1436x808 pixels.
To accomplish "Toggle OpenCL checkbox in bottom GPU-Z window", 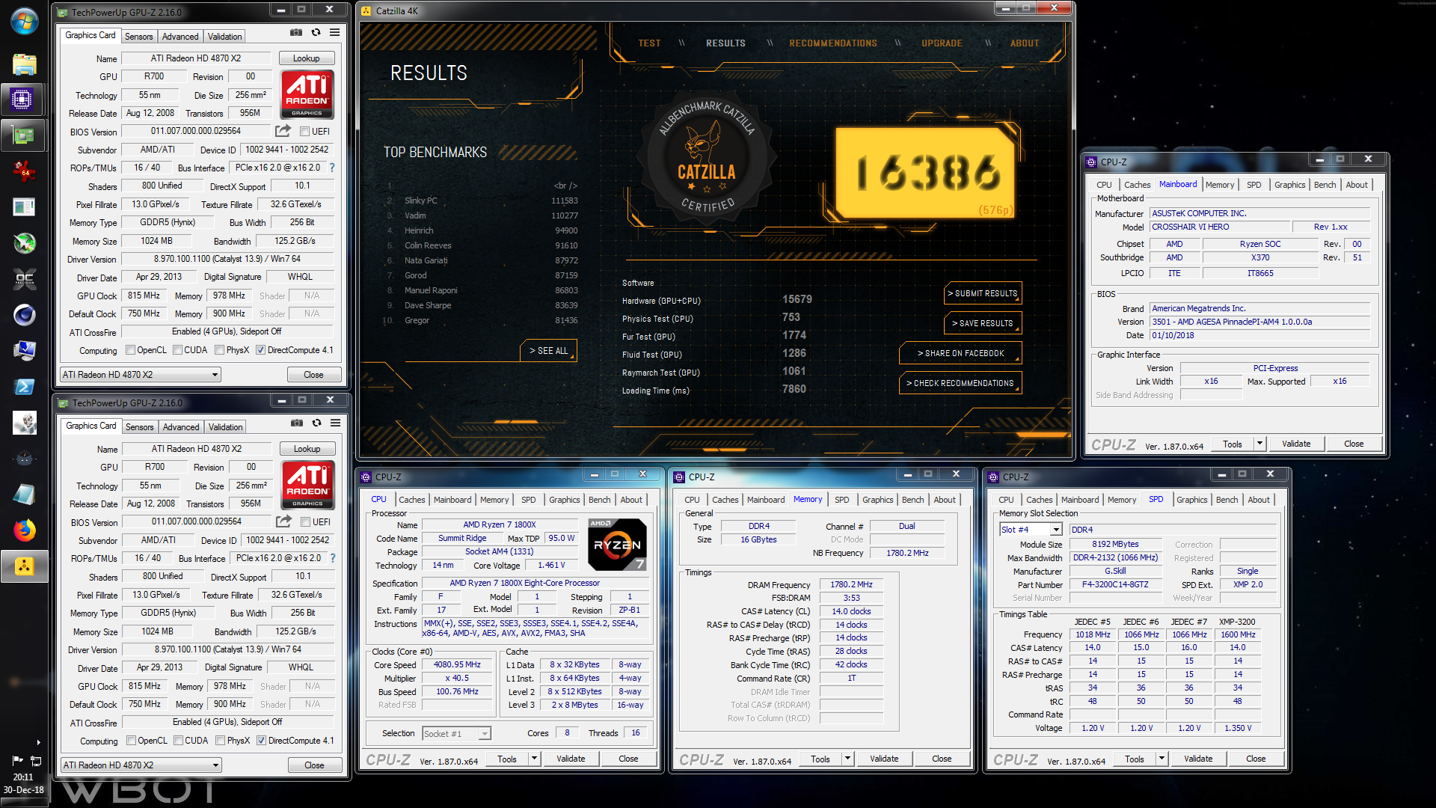I will tap(131, 741).
